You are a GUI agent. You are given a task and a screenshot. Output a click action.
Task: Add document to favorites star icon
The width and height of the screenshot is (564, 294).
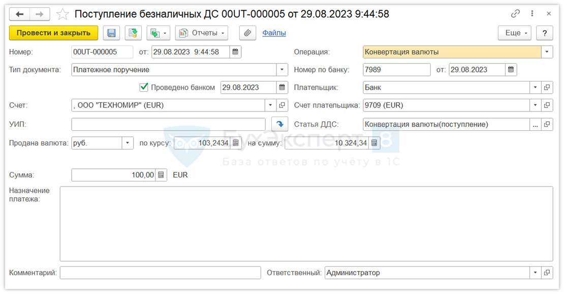tap(62, 14)
